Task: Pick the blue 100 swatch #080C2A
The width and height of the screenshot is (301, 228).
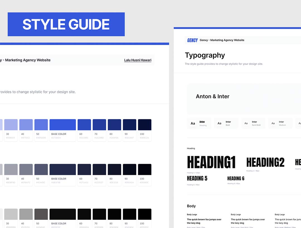Action: point(145,125)
